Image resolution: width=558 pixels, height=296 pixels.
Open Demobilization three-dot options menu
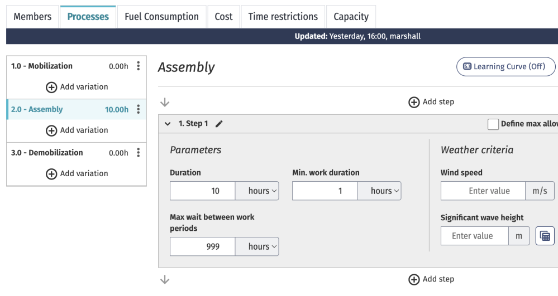[x=139, y=153]
